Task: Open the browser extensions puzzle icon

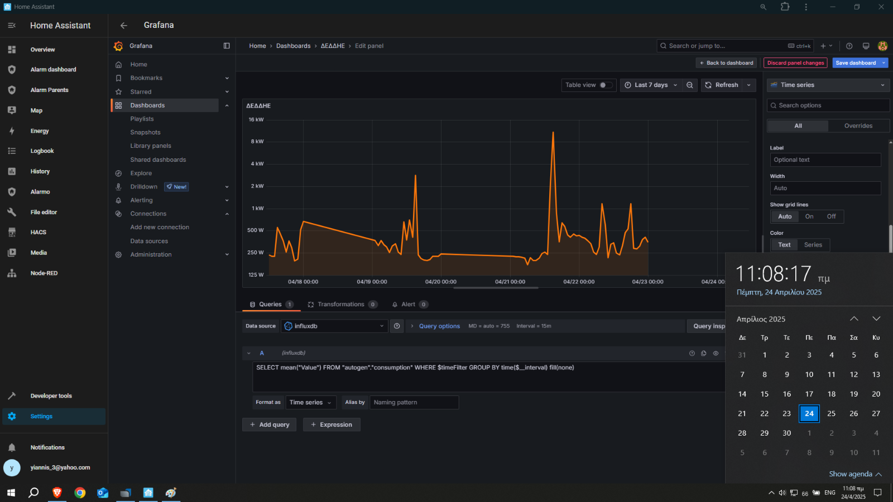Action: click(785, 7)
